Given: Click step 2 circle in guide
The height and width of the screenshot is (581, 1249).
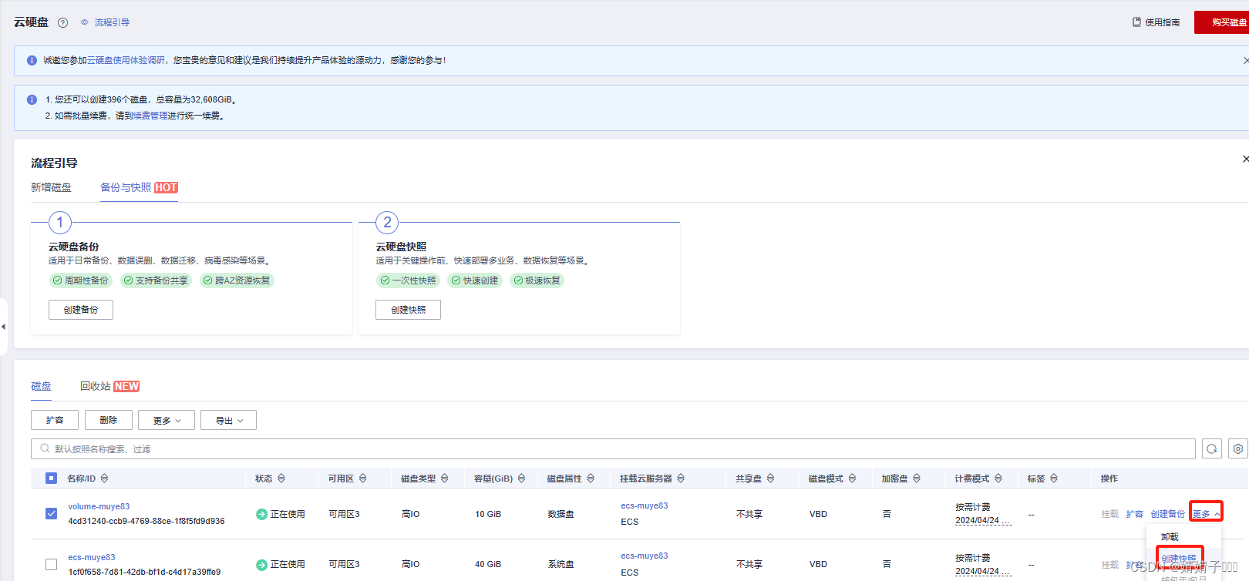Looking at the screenshot, I should click(387, 223).
